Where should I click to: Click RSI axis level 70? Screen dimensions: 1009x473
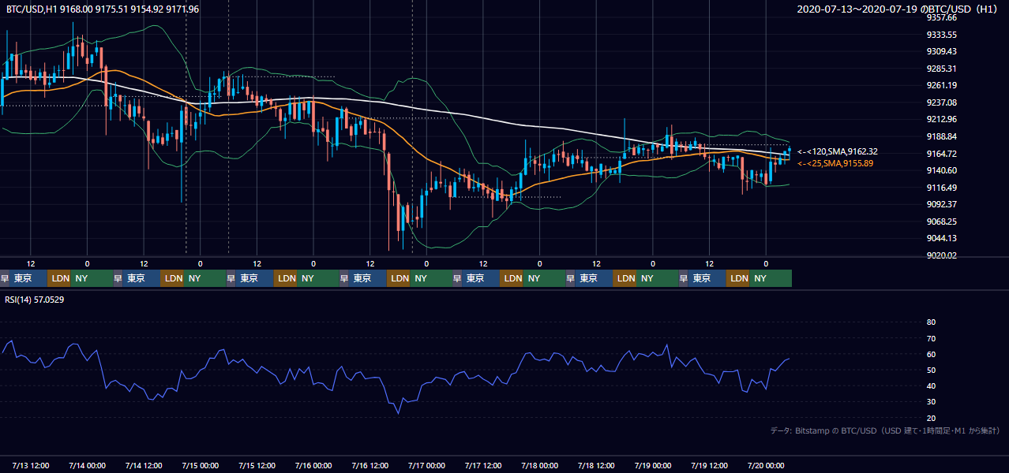pyautogui.click(x=931, y=338)
